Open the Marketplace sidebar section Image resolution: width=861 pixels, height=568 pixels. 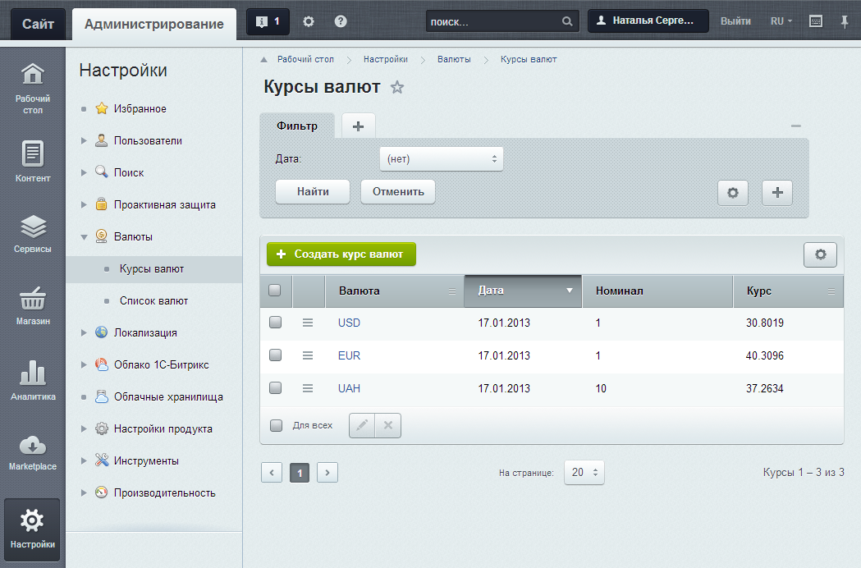click(33, 452)
